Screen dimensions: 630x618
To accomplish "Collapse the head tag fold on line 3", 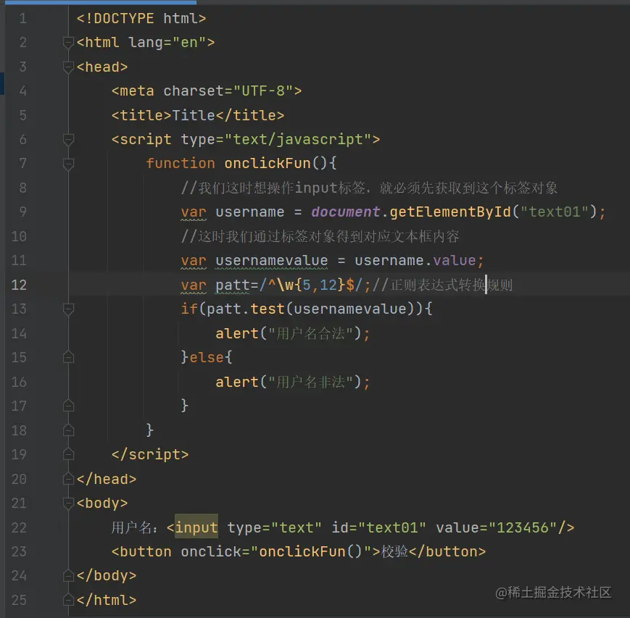I will click(68, 67).
